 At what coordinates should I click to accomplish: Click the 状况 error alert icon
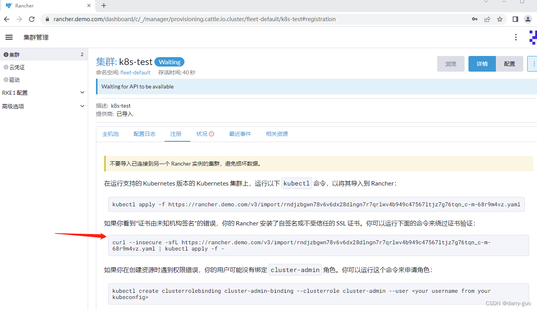tap(212, 134)
